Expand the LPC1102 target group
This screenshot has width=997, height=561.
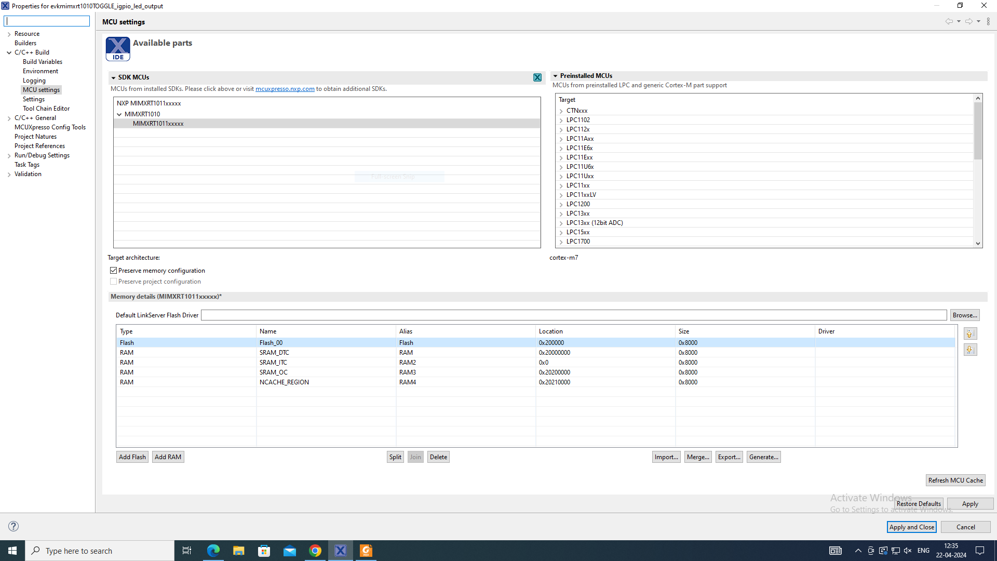(561, 120)
